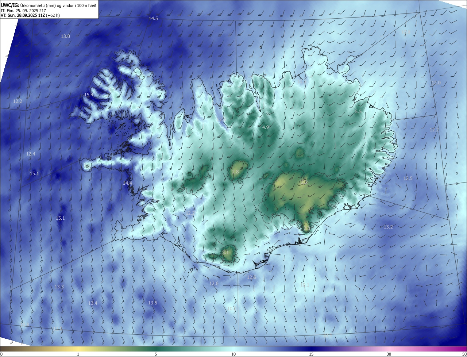Click the colorbar tick label 15

point(311,354)
